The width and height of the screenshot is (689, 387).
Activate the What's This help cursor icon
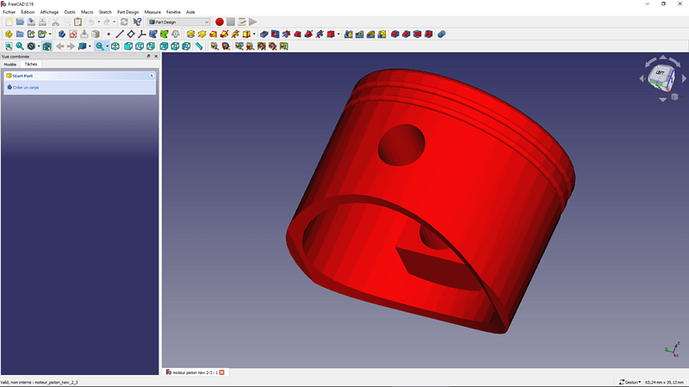(137, 22)
